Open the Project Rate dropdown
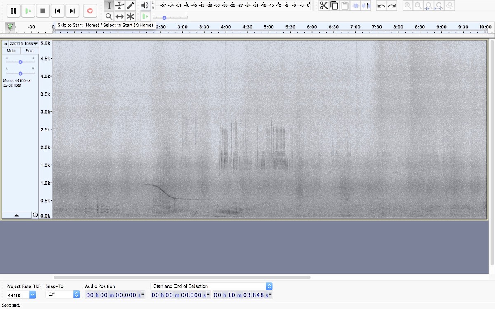Screen dimensions: 495x309 (x=33, y=295)
